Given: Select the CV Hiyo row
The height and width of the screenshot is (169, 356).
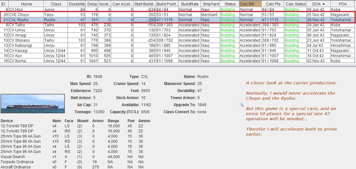Looking at the screenshot, I should 177,10.
